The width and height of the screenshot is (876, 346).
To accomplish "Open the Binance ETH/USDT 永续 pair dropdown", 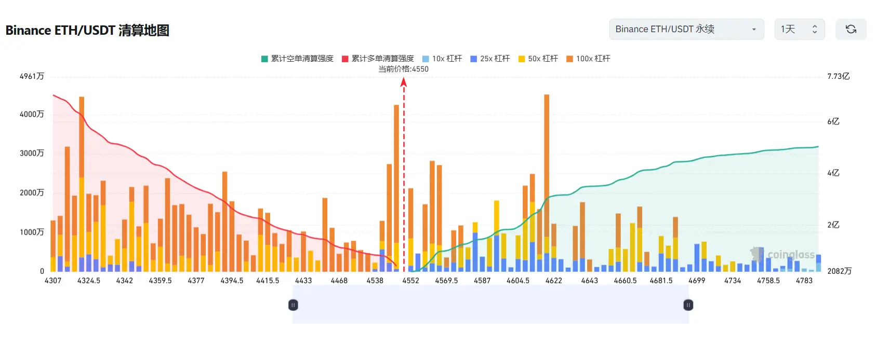I will [x=686, y=29].
